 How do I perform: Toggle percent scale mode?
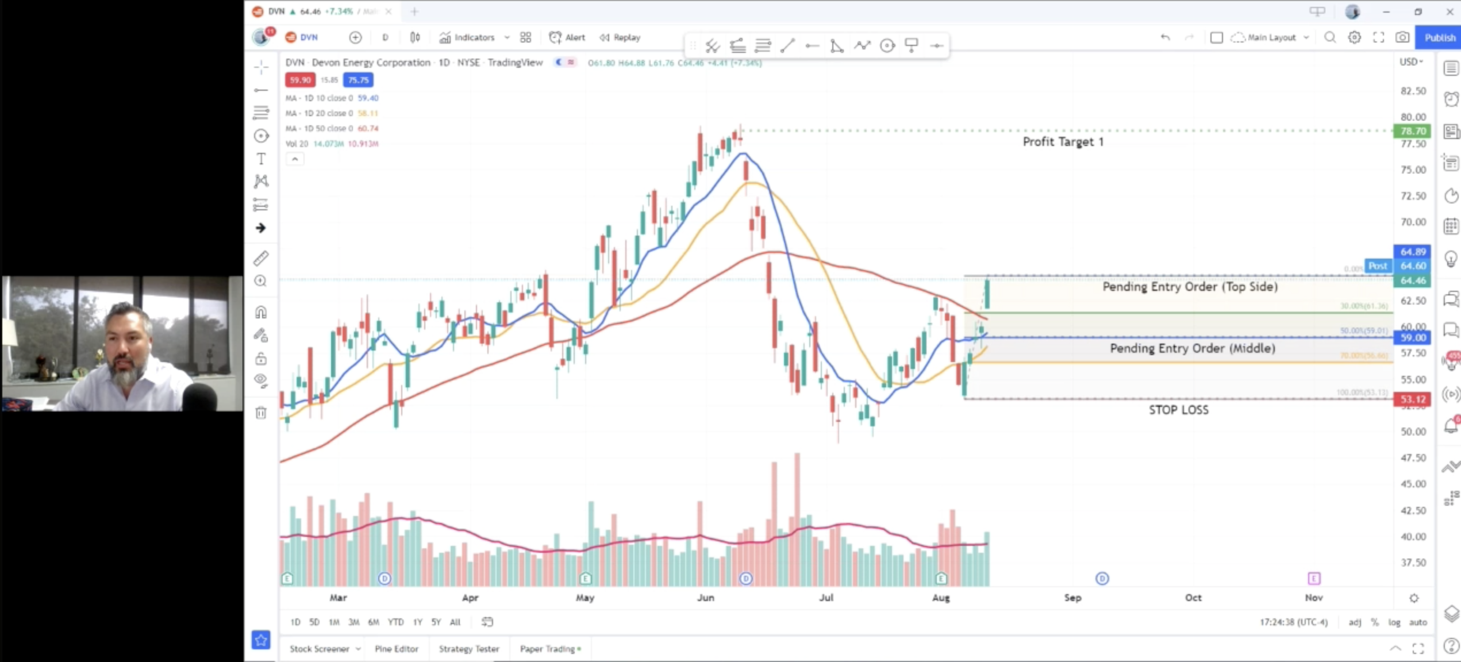(x=1375, y=622)
